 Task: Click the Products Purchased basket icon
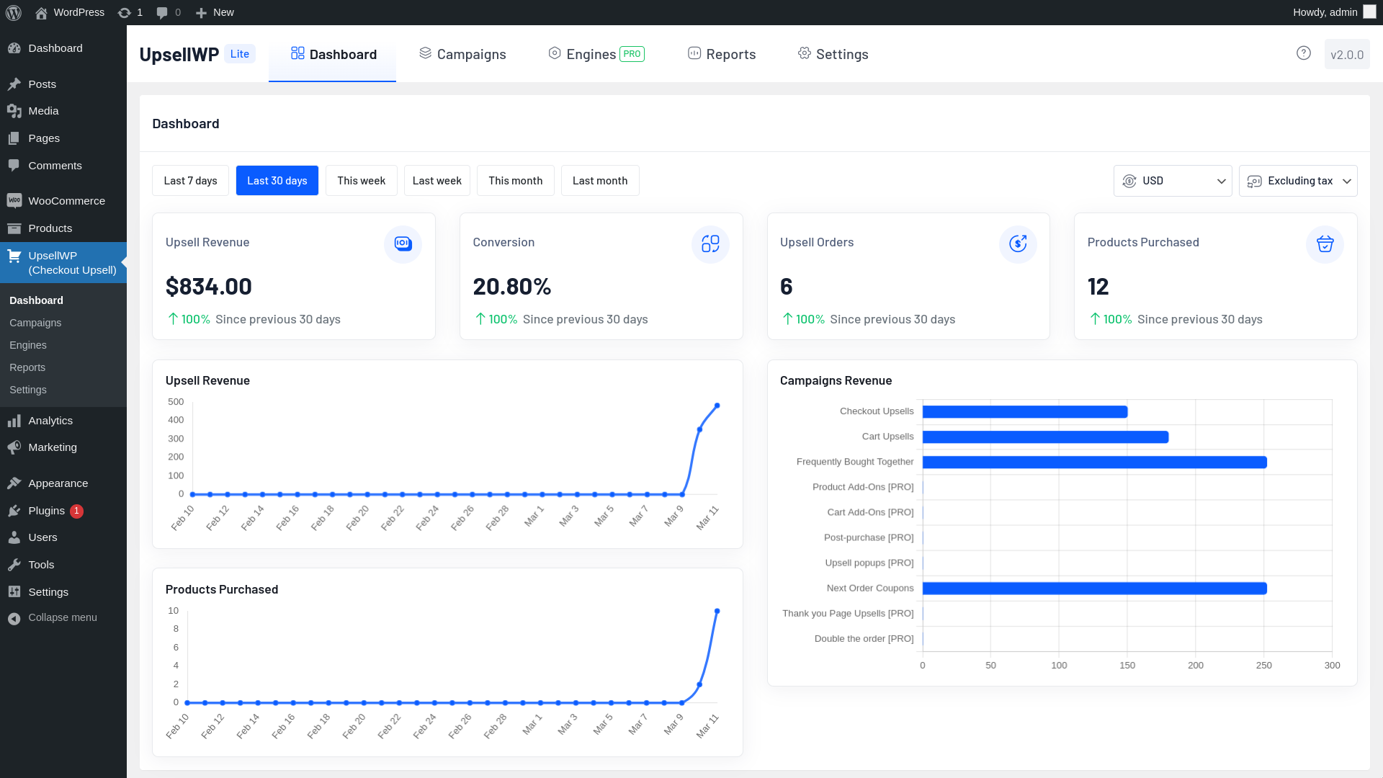point(1325,244)
